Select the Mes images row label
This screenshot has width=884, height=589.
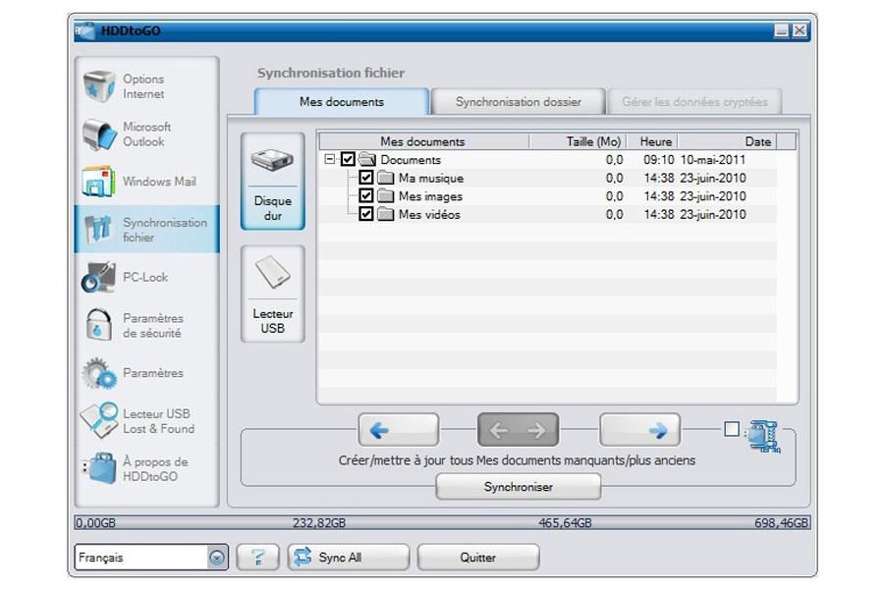[431, 196]
